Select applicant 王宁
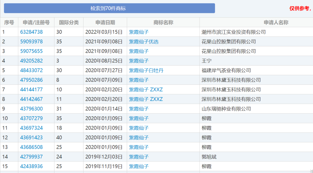The width and height of the screenshot is (313, 173). coord(206,60)
